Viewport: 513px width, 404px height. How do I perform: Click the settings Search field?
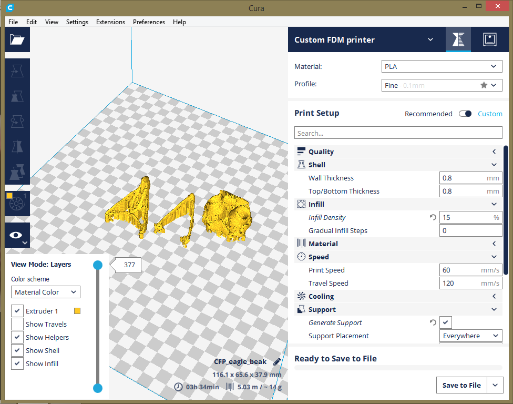coord(398,133)
